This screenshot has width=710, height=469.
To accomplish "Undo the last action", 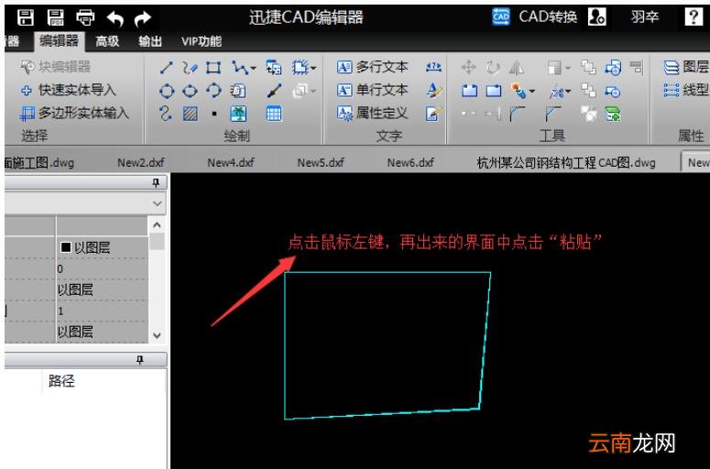I will 115,18.
